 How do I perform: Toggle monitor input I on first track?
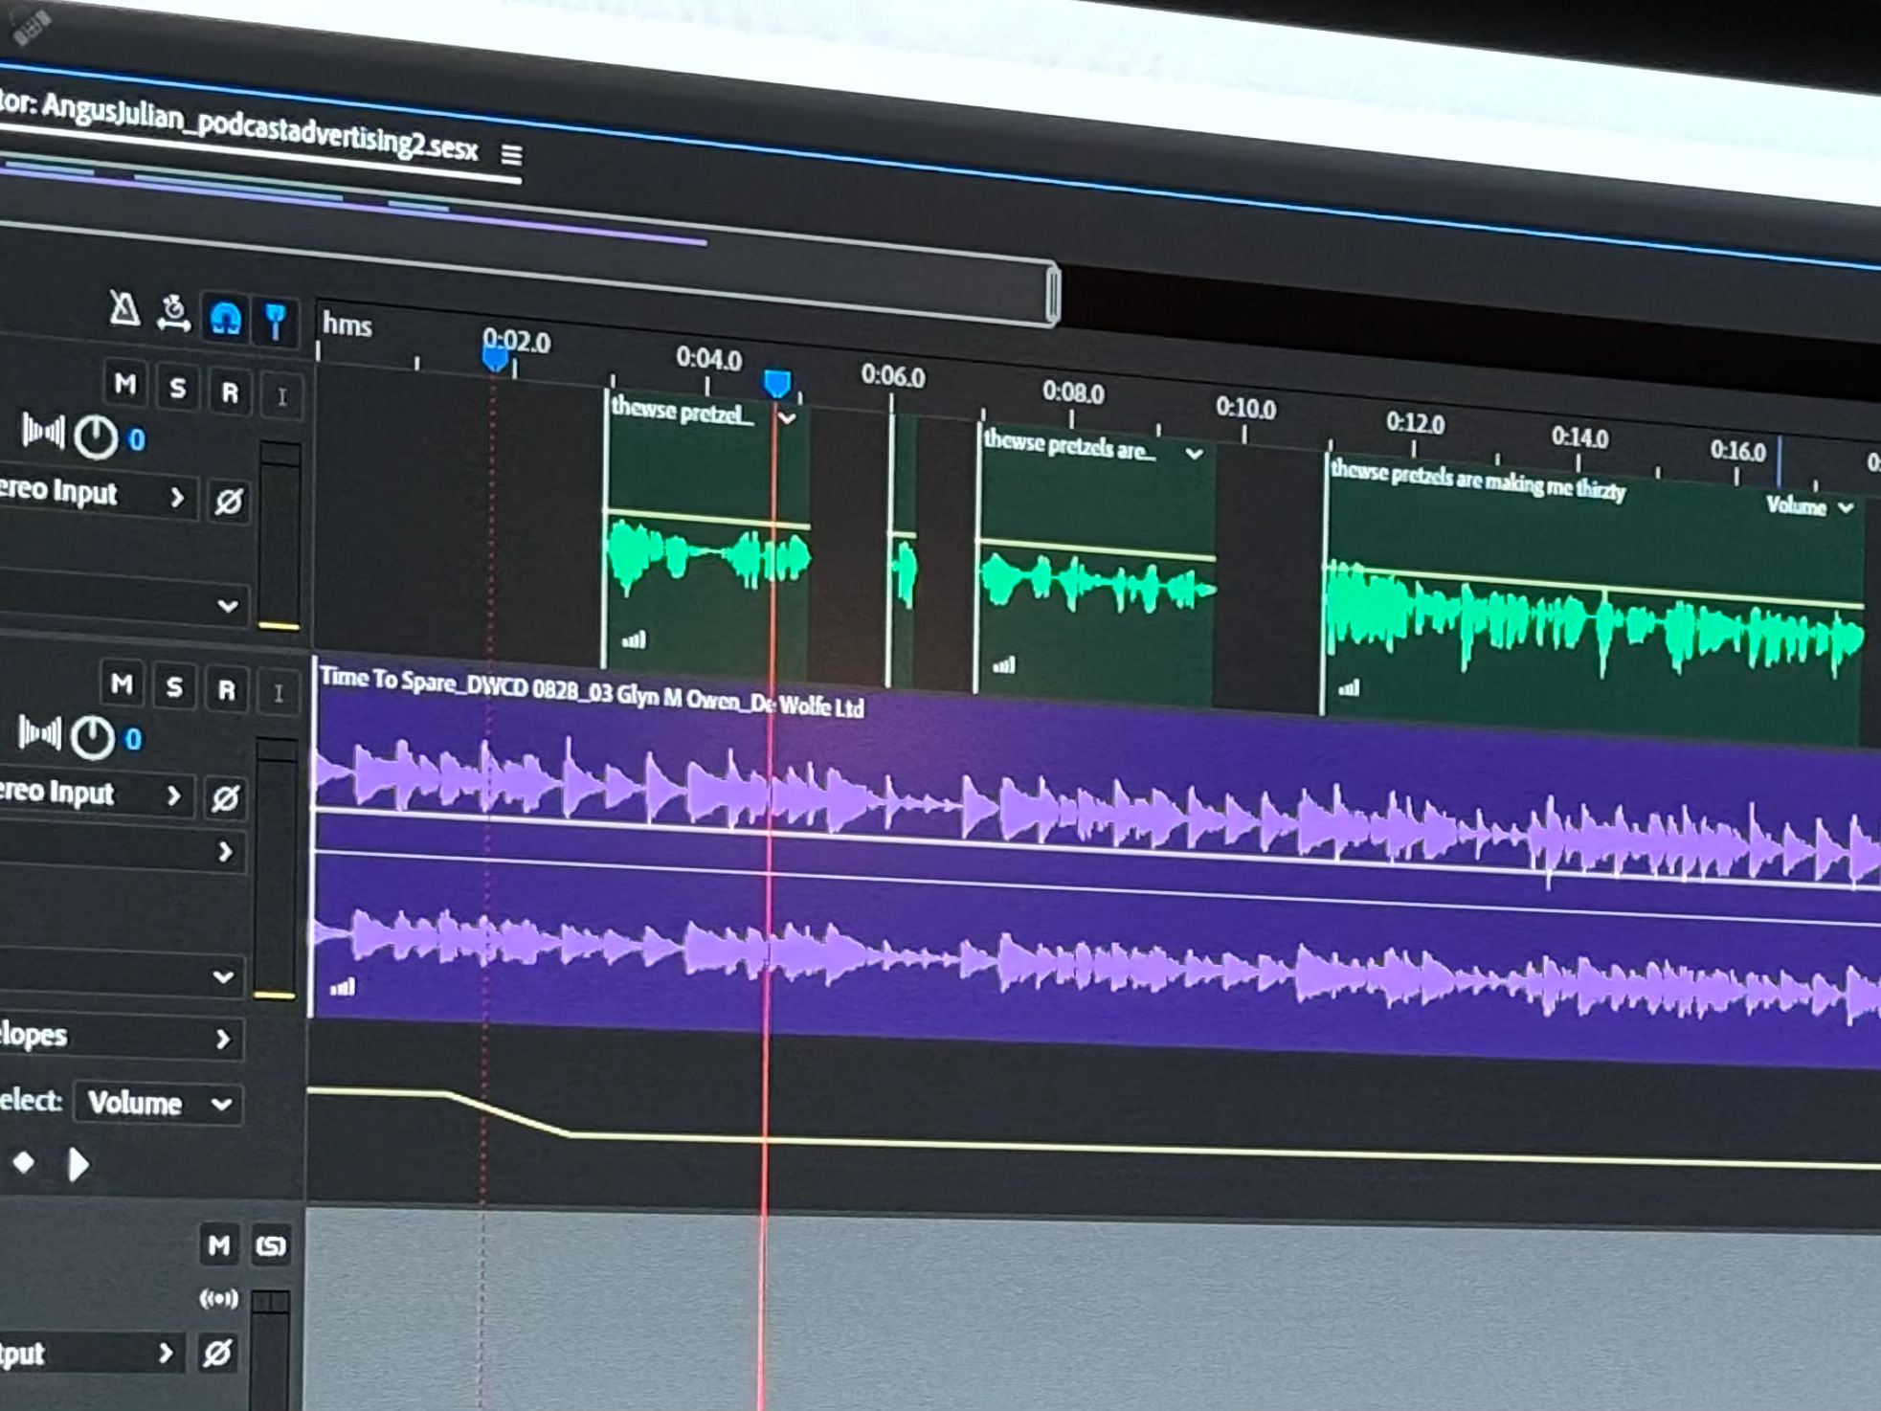point(281,397)
